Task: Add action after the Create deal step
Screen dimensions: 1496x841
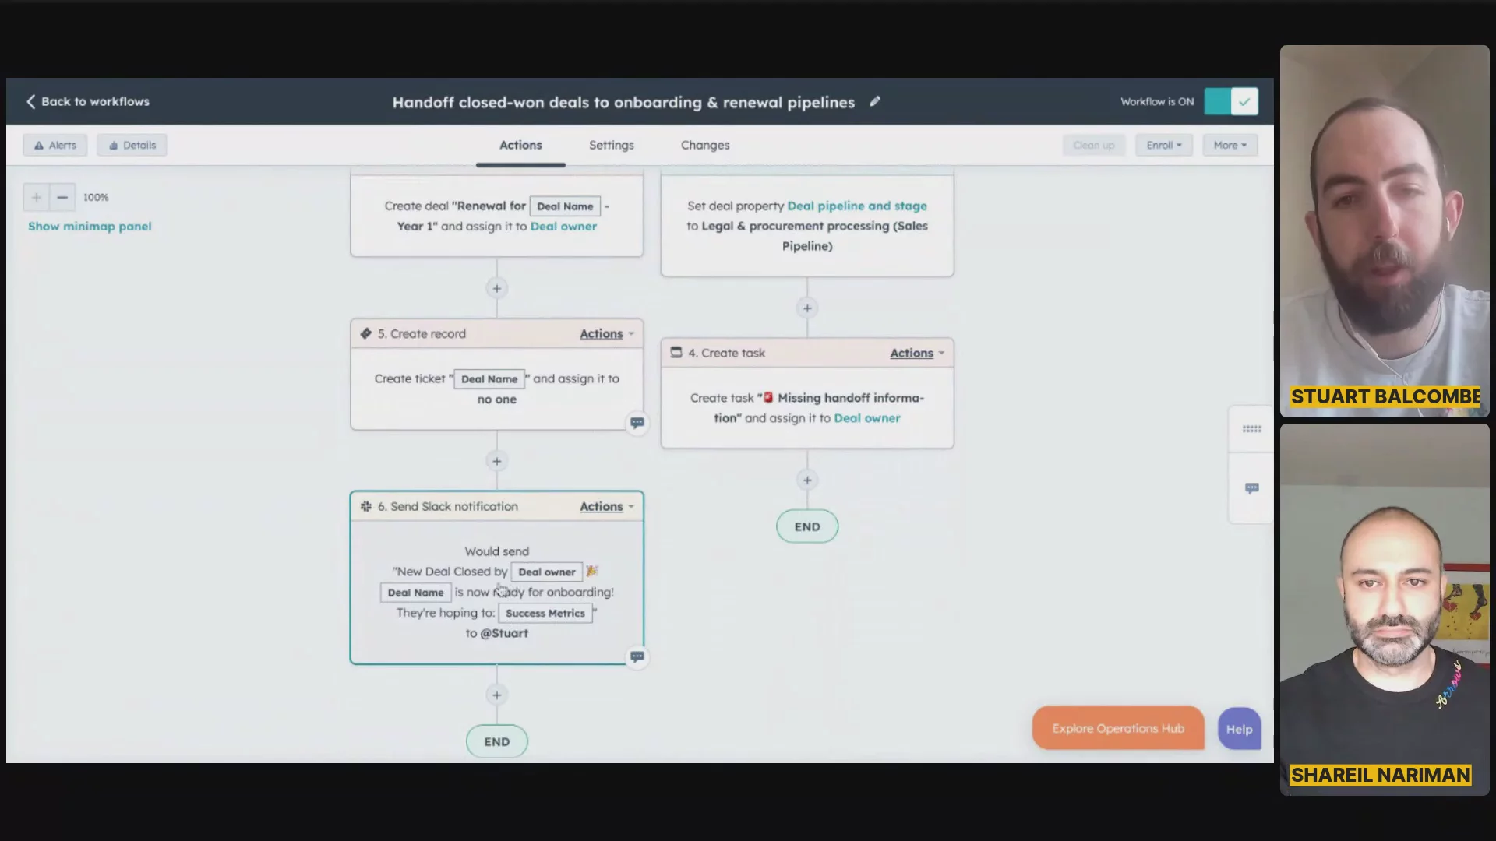Action: 497,289
